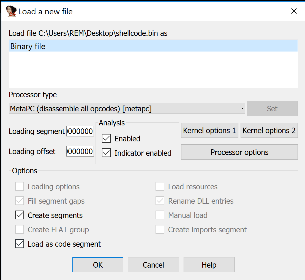Click the IDA Pro logo icon

click(x=10, y=11)
